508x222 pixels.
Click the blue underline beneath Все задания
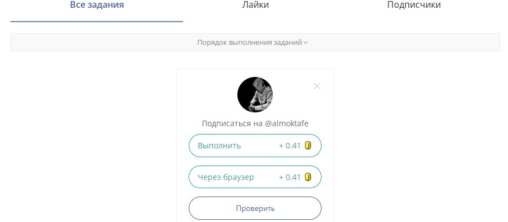97,21
